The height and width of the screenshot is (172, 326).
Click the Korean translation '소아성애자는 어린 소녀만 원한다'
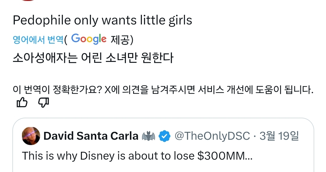[x=93, y=58]
